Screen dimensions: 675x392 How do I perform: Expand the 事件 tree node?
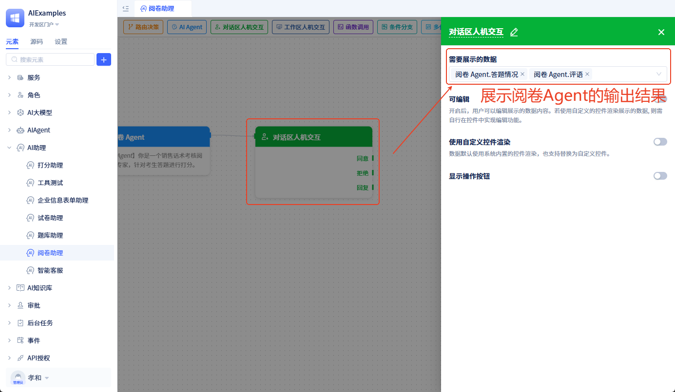9,340
